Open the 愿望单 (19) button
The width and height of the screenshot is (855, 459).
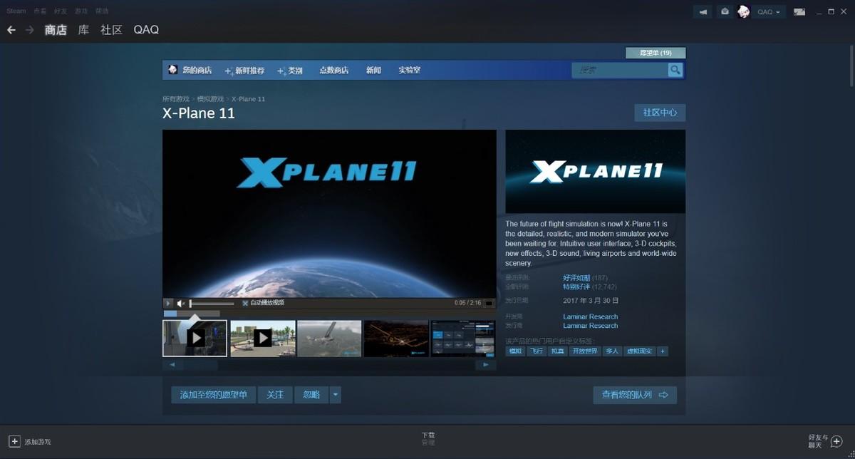[x=655, y=53]
